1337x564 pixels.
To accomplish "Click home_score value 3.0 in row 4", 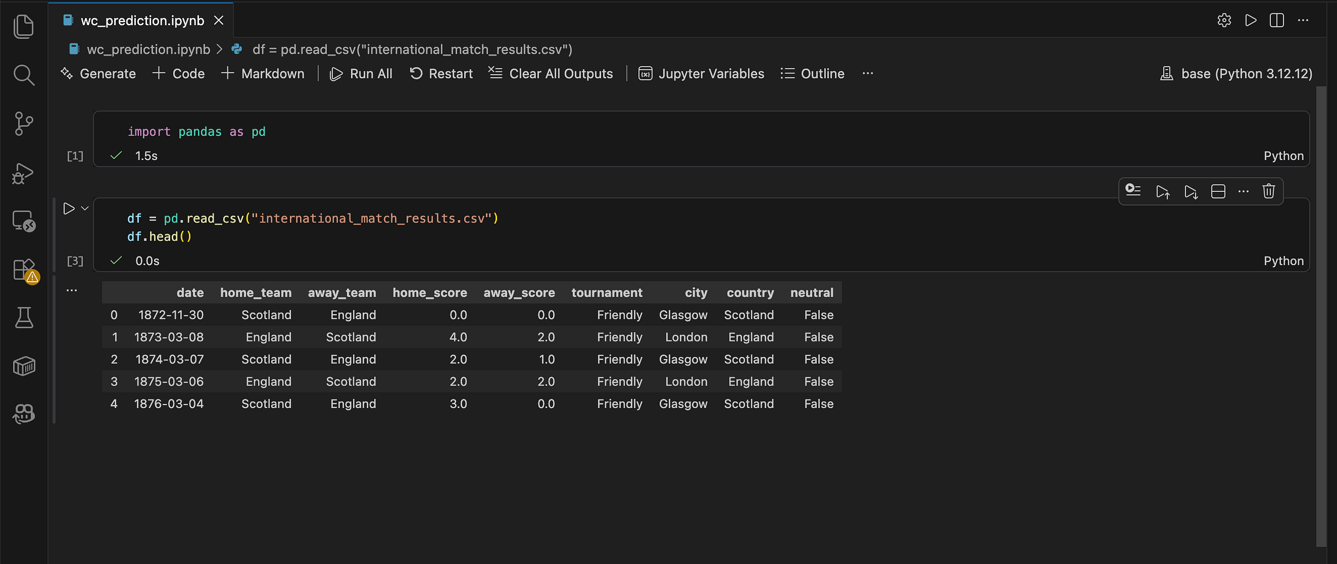I will (x=458, y=404).
